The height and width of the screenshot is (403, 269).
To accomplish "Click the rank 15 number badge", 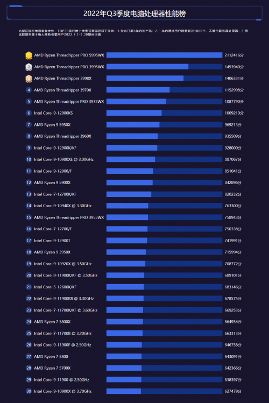I will [x=29, y=217].
